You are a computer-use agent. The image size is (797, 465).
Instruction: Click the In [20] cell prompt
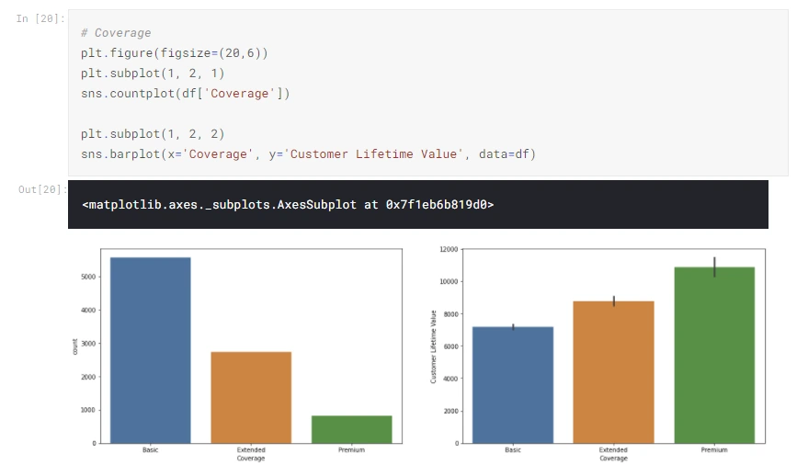[40, 18]
